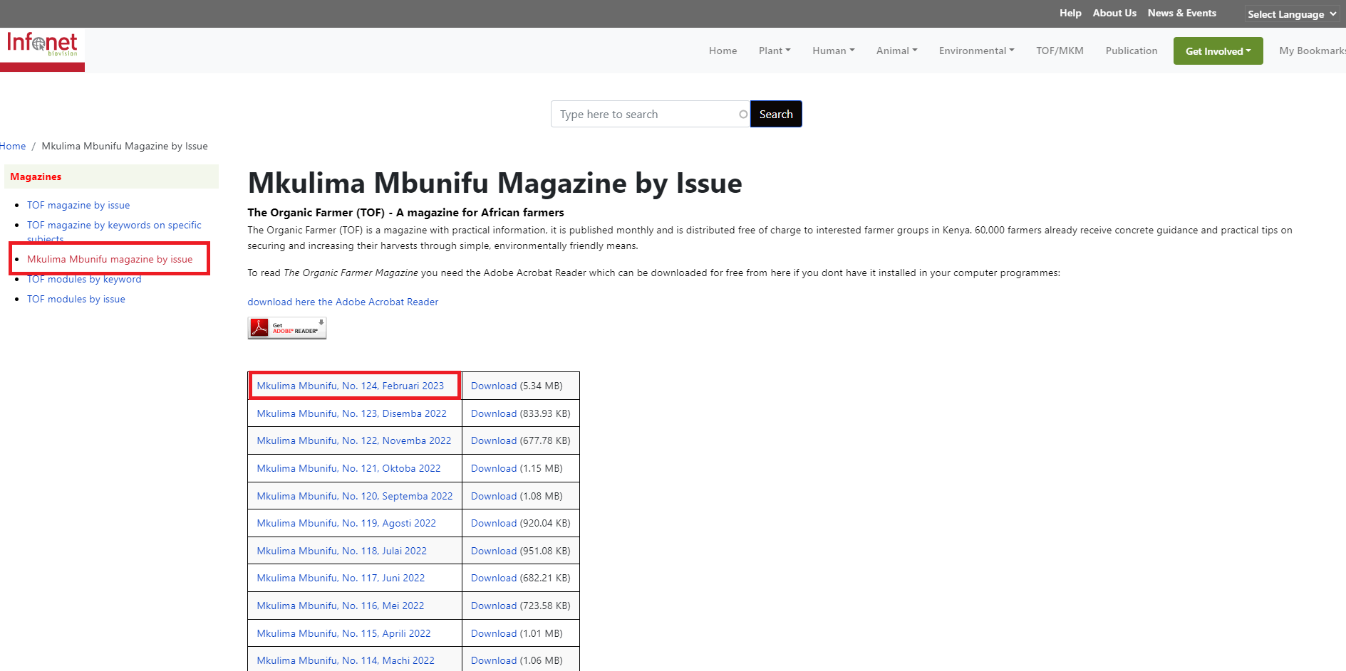Open Mkulima Mbunifu magazine by issue link
1346x671 pixels.
[x=110, y=259]
